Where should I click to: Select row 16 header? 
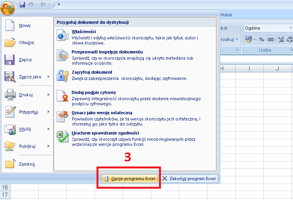5,187
